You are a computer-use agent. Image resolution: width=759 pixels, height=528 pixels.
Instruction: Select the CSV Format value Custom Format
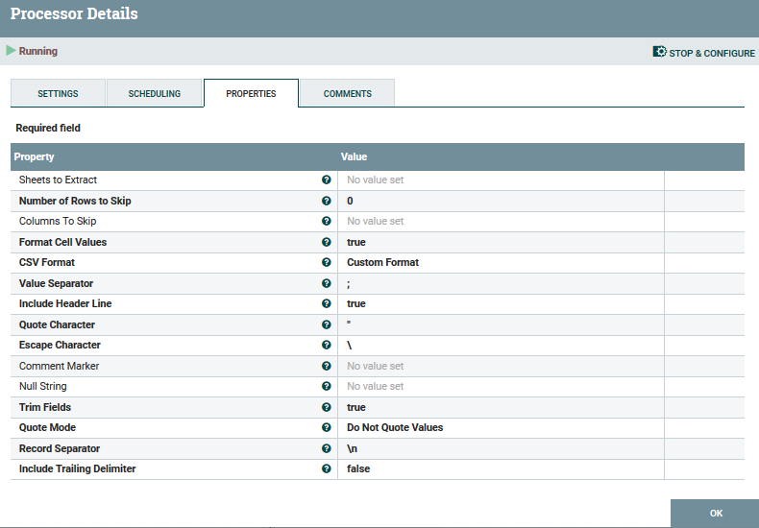pyautogui.click(x=383, y=262)
